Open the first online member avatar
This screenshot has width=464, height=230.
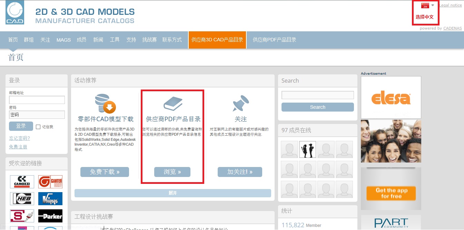289,149
